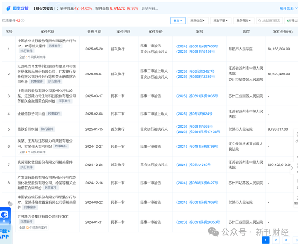Go to next page using the arrow
Image resolution: width=298 pixels, height=244 pixels.
(x=296, y=240)
